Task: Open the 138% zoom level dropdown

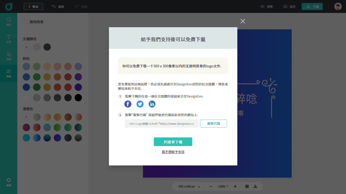Action: pyautogui.click(x=223, y=186)
